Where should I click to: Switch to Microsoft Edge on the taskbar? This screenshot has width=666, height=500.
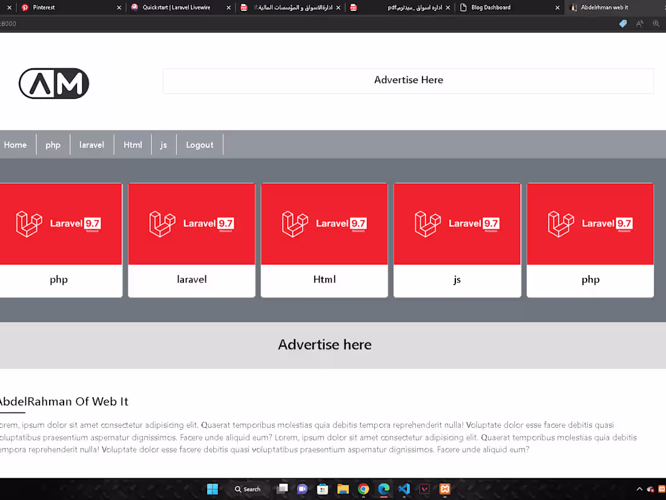[x=383, y=489]
